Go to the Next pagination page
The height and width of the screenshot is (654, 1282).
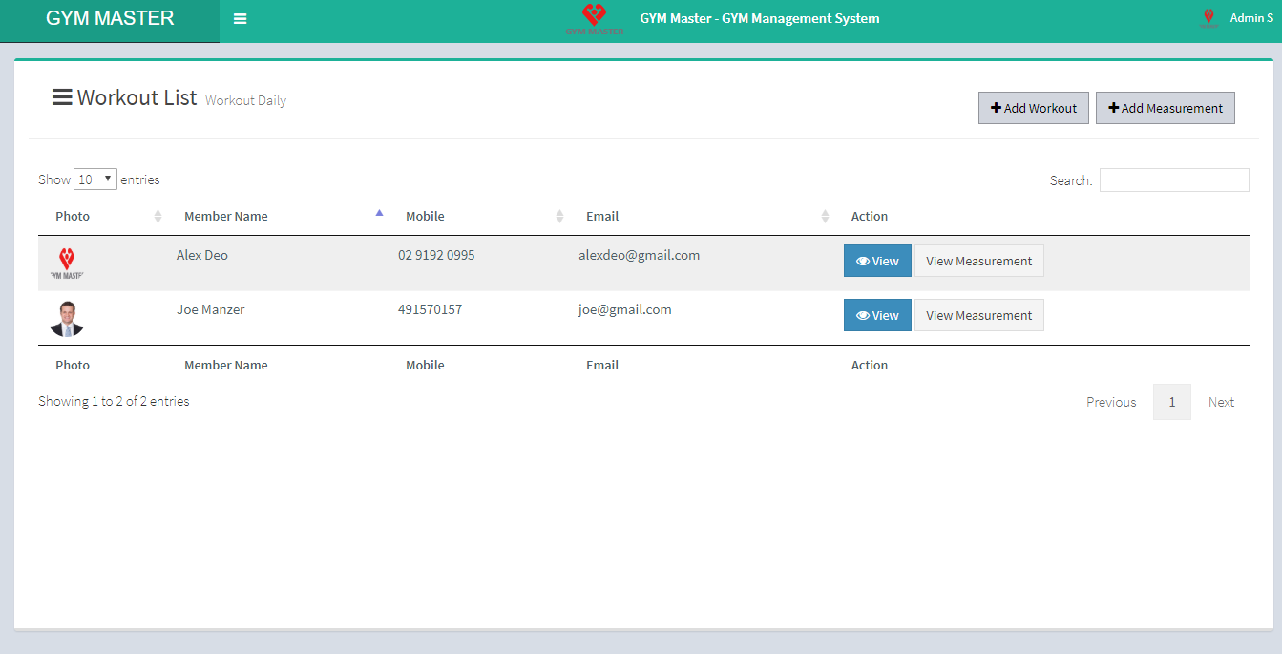[1221, 402]
